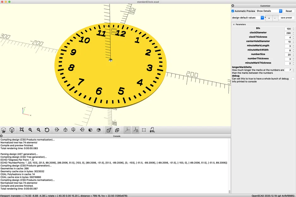Switch to the Top view cube icon
296x197 pixels.
click(65, 130)
